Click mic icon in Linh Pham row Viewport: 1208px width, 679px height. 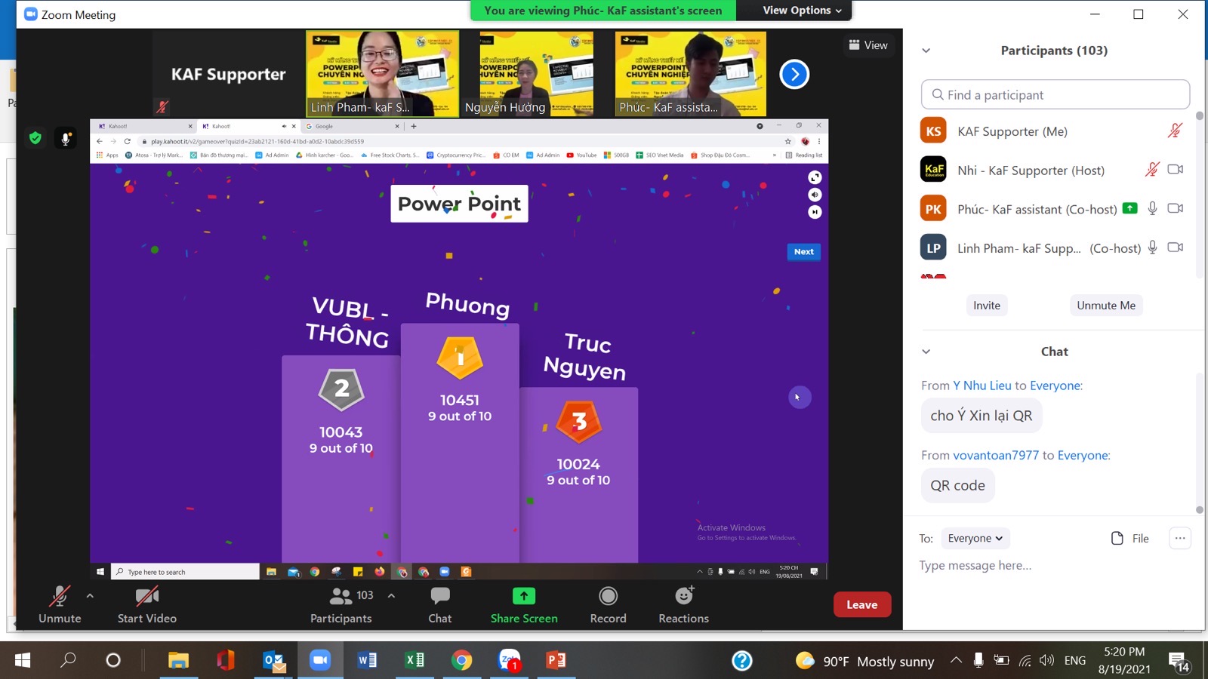tap(1153, 247)
